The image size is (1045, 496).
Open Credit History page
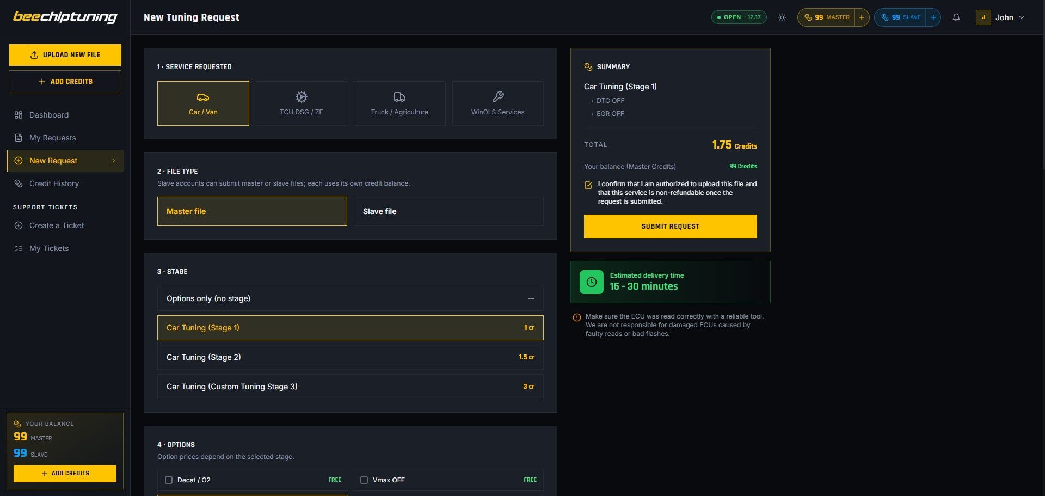(x=65, y=183)
